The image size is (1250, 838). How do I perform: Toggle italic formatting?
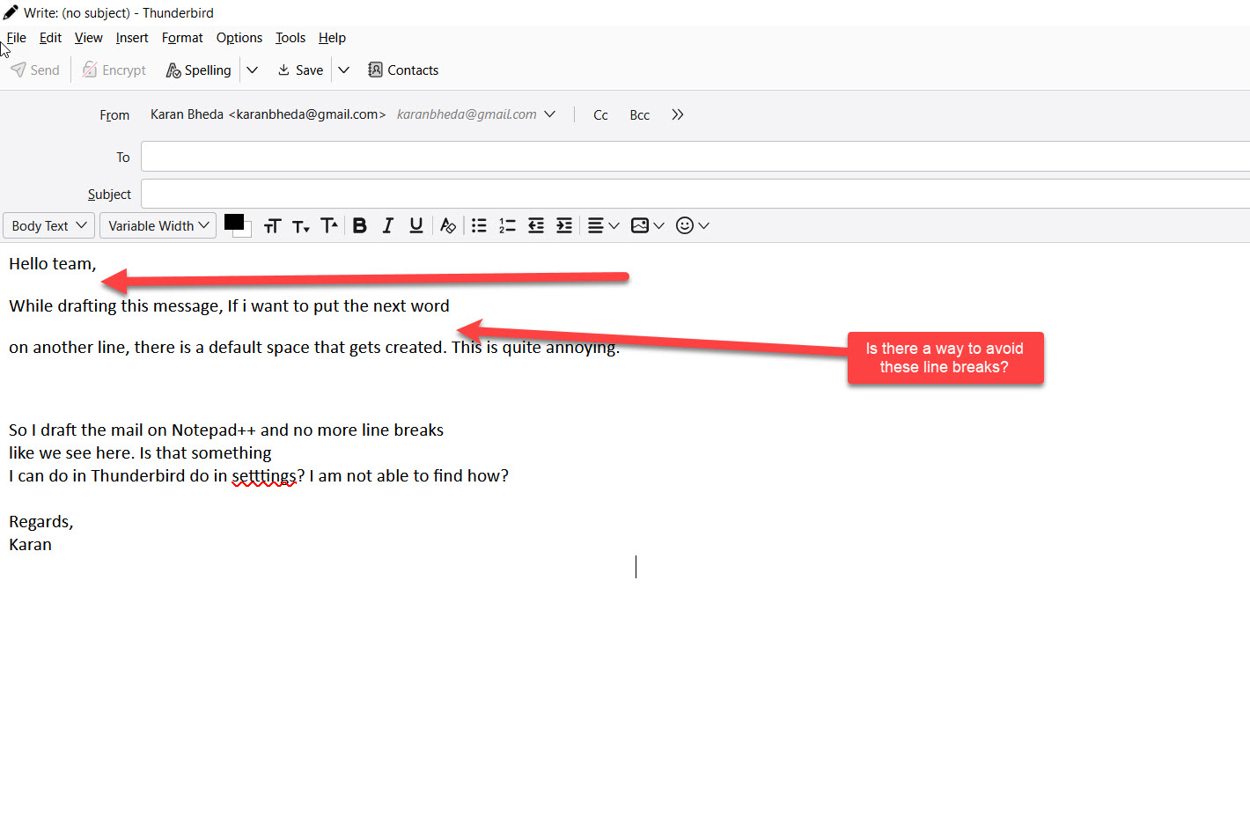(387, 226)
